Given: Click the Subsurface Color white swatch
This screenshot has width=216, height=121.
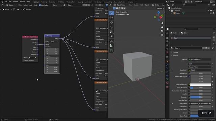Looking at the screenshot, I should click(201, 85).
